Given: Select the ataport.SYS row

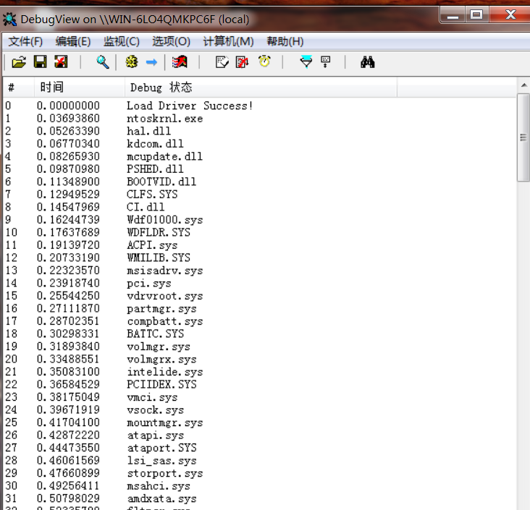Looking at the screenshot, I should (x=260, y=448).
